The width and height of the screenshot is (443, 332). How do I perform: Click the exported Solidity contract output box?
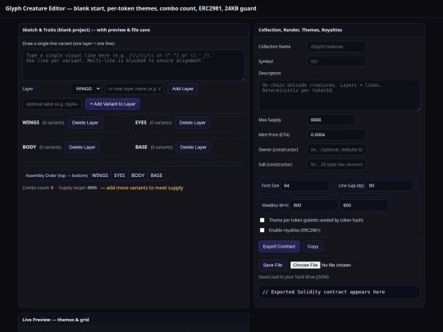point(340,292)
